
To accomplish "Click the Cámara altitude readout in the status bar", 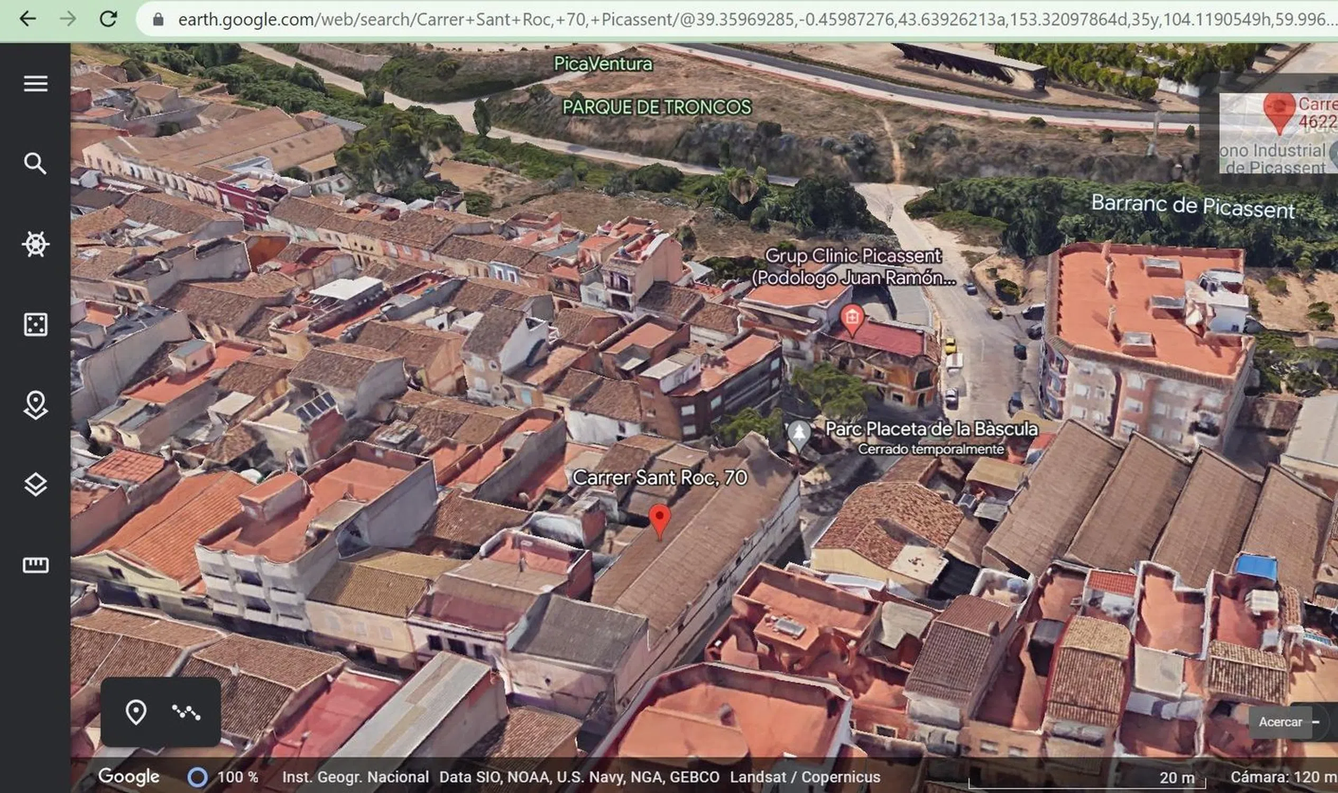I will (x=1282, y=777).
